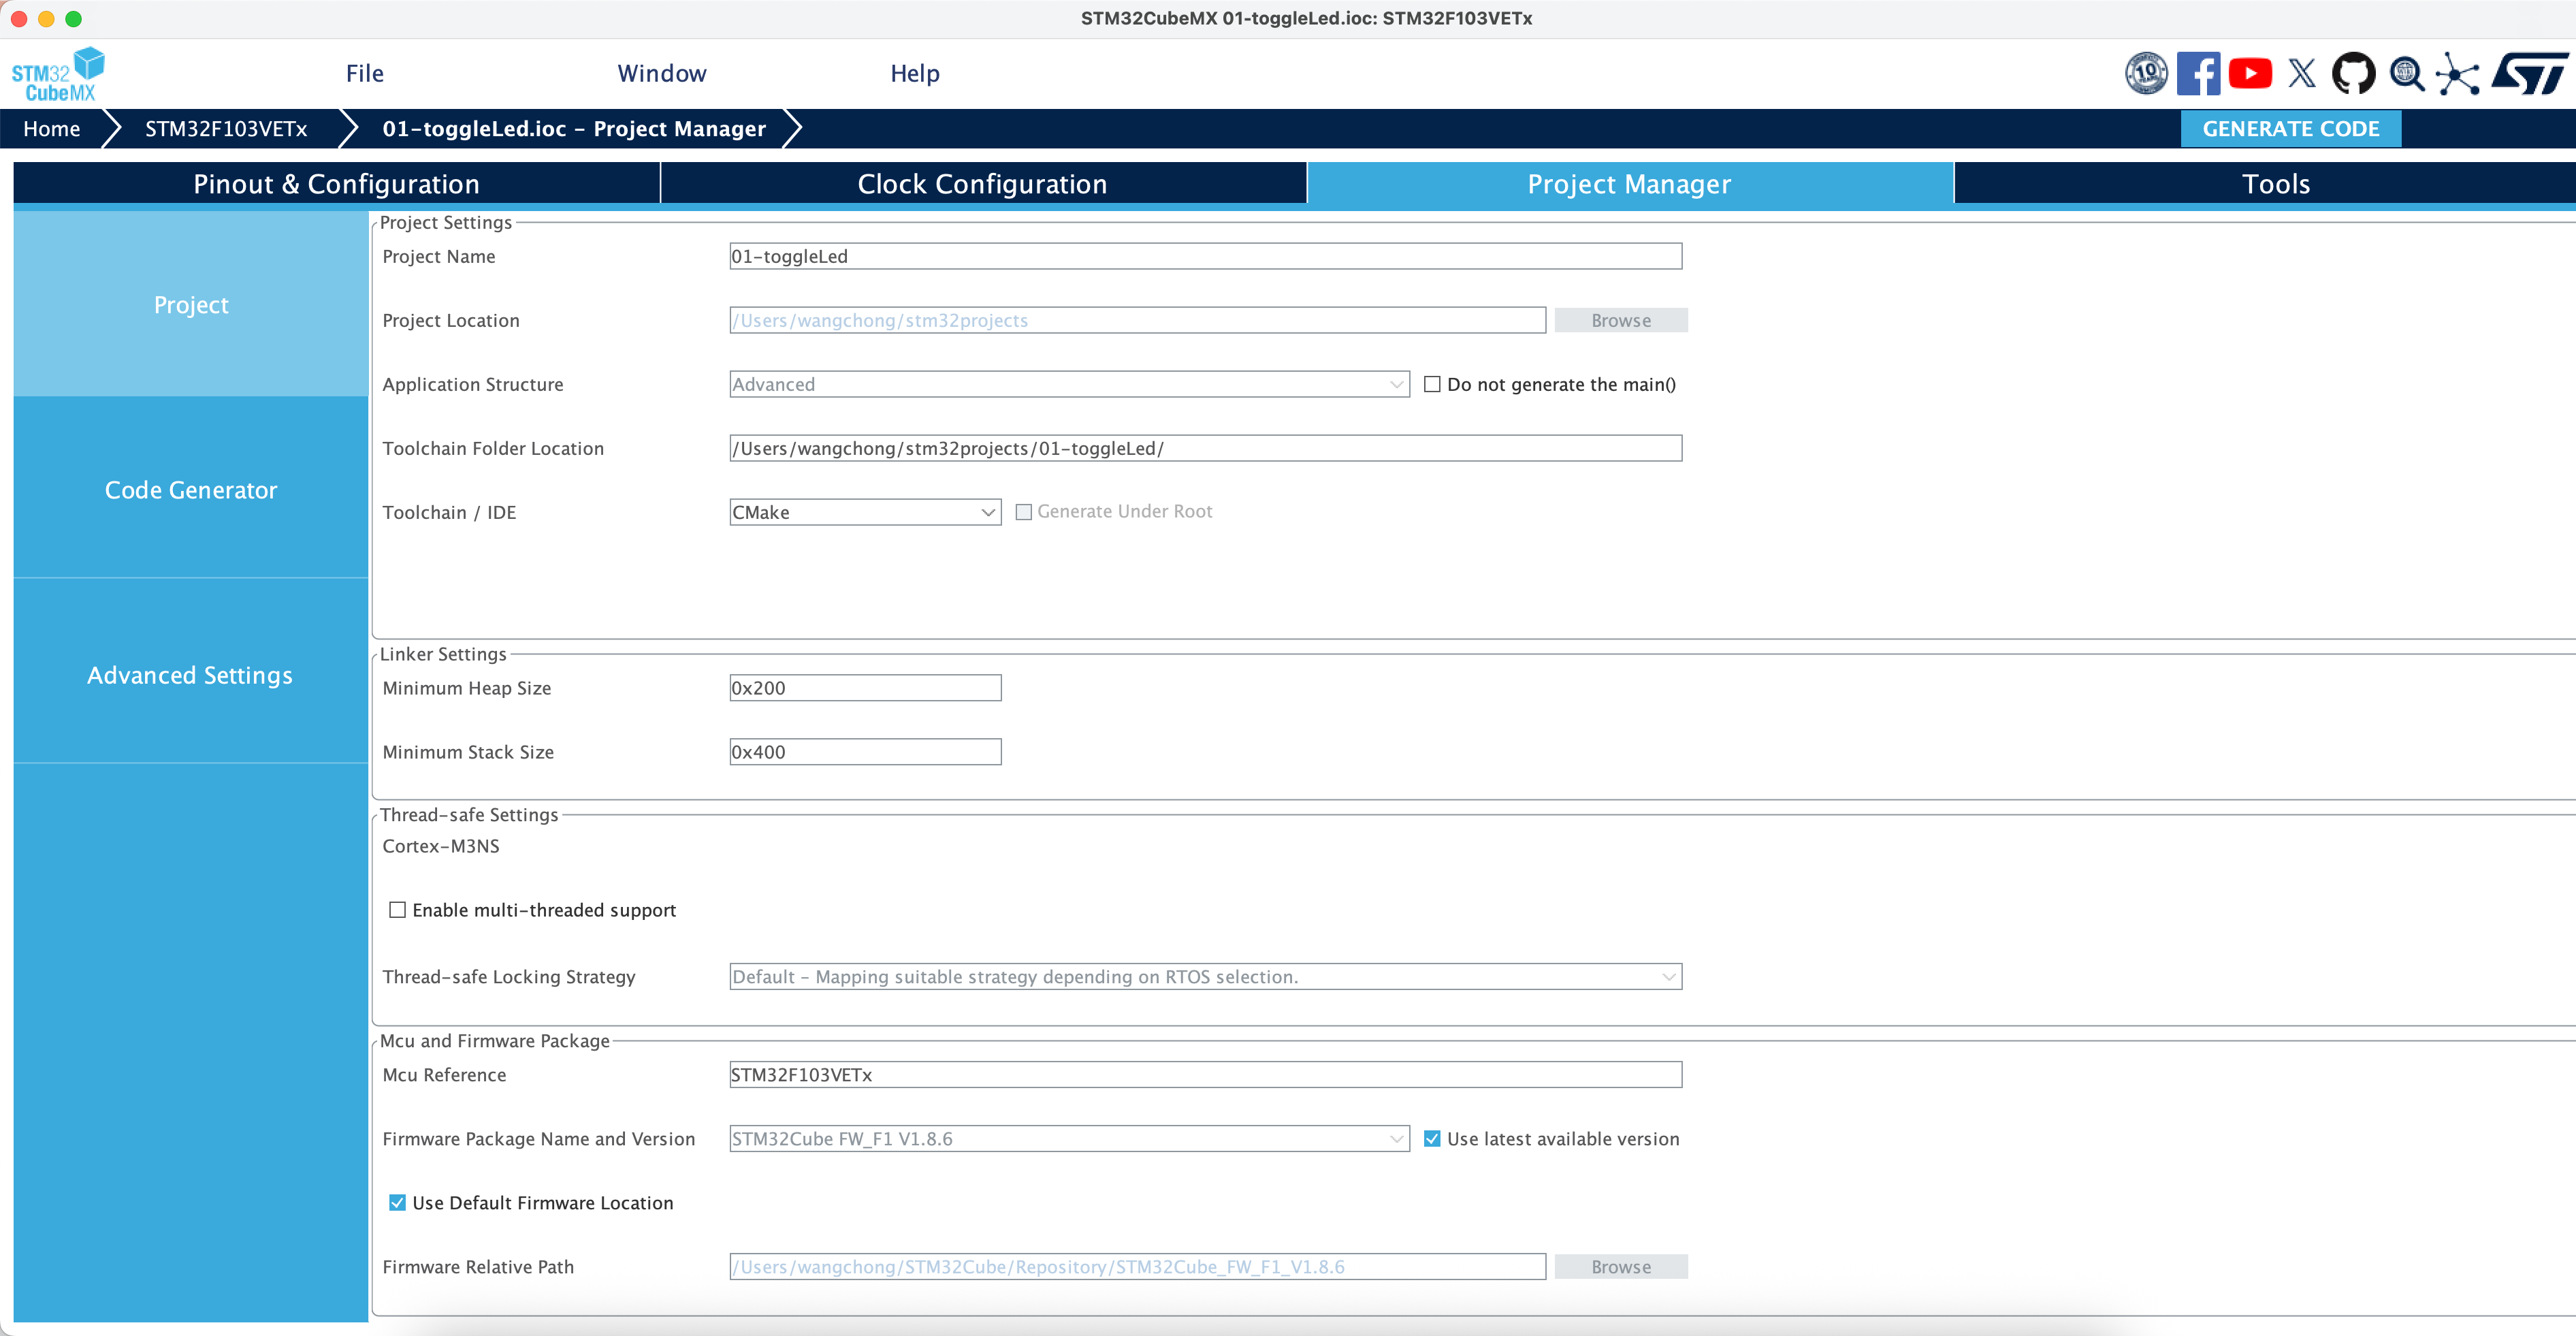Open the Firmware Package Name and Version dropdown
This screenshot has height=1336, width=2576.
click(1069, 1139)
